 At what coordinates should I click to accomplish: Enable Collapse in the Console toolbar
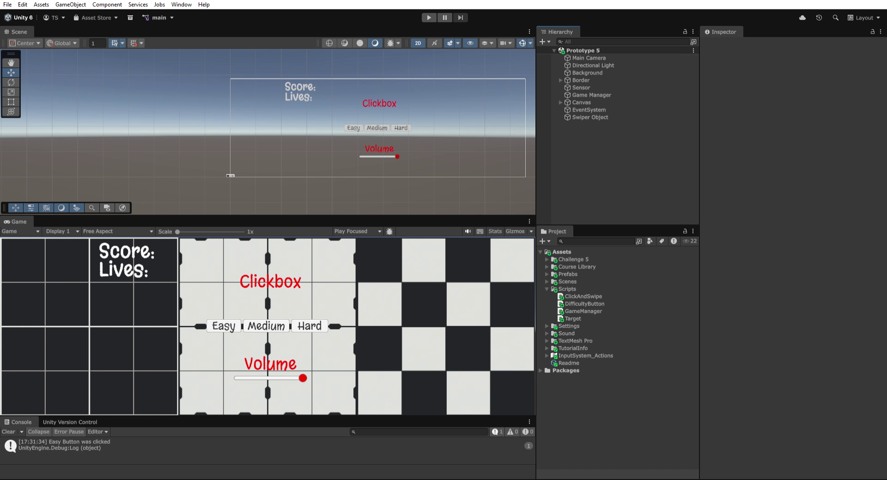pos(38,432)
